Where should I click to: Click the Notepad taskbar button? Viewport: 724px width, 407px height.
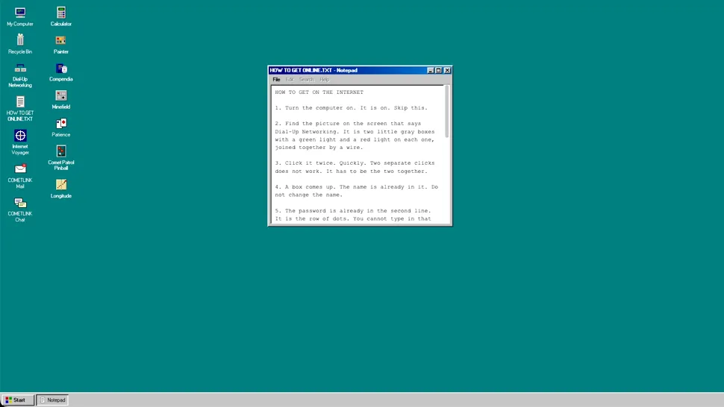53,400
